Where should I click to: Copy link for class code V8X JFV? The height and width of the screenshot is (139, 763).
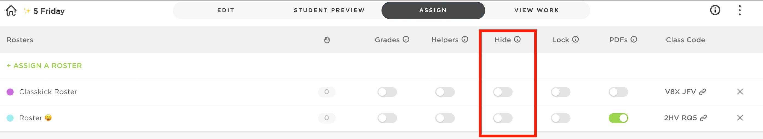coord(702,92)
